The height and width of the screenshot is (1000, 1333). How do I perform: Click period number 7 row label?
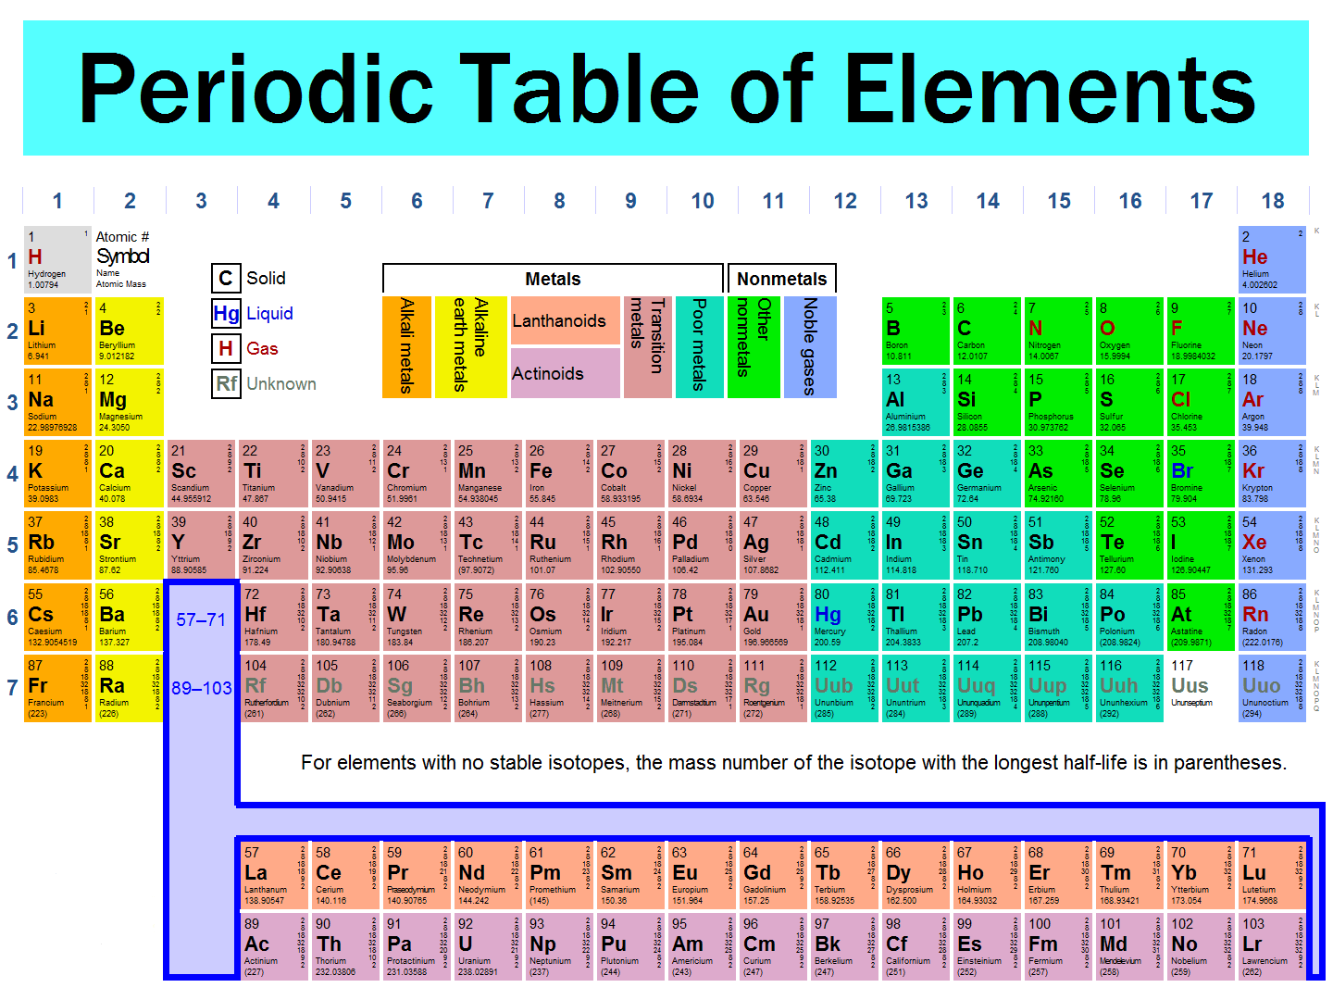12,688
